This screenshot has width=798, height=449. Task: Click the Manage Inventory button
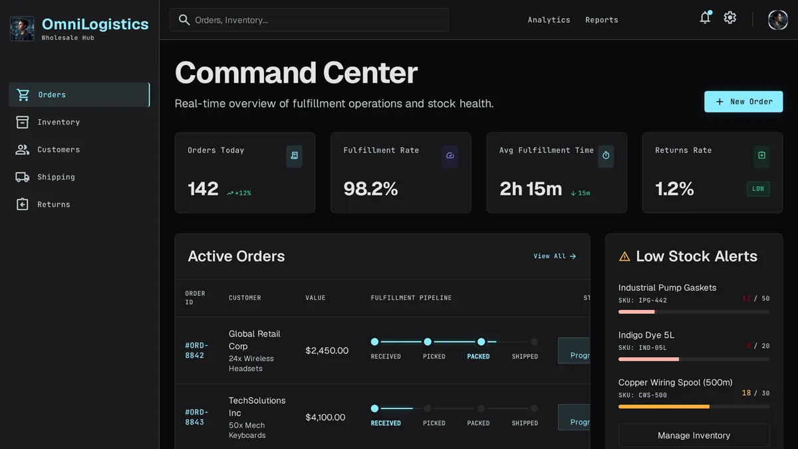[694, 436]
